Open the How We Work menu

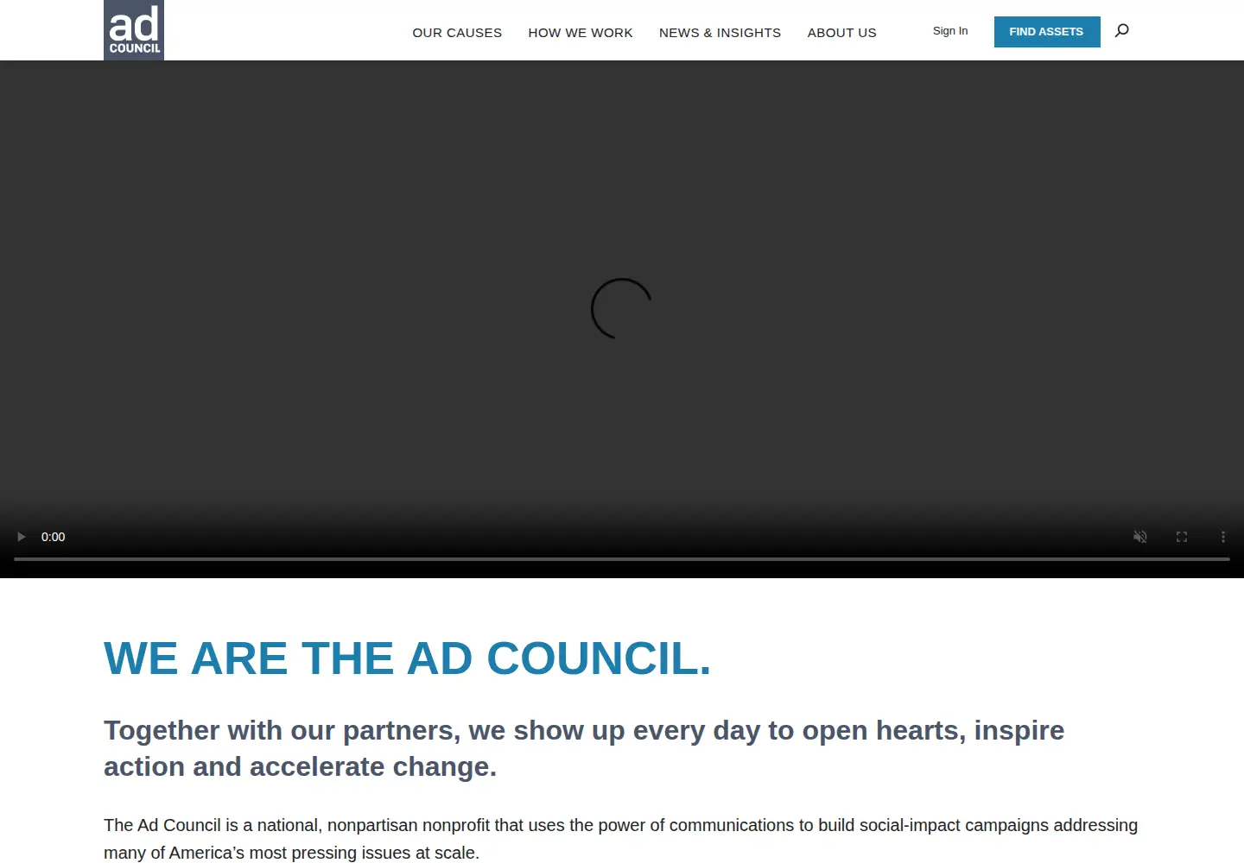click(581, 33)
